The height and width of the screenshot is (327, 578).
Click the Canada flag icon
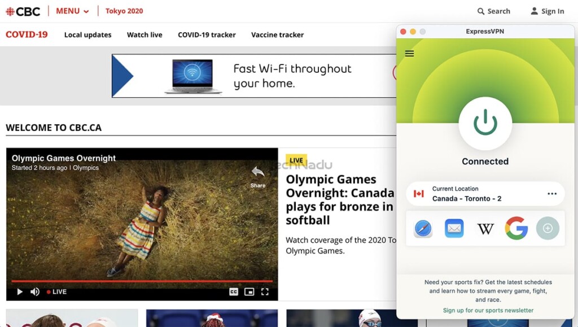click(x=419, y=194)
